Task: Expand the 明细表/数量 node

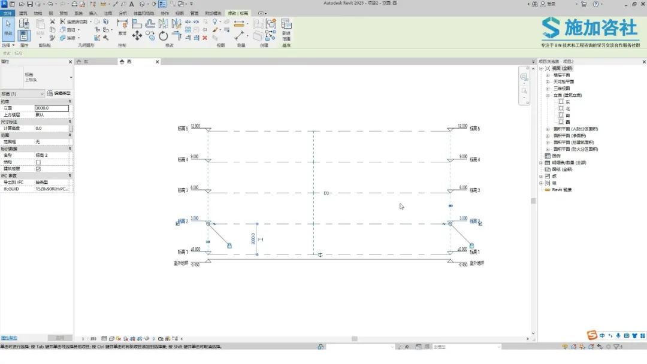Action: (x=542, y=162)
